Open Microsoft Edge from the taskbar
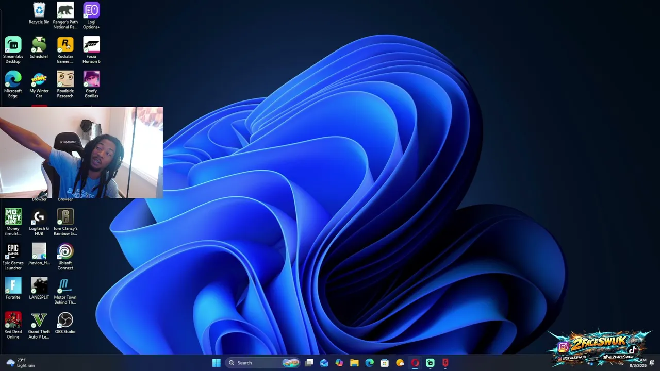This screenshot has height=371, width=660. [x=369, y=363]
